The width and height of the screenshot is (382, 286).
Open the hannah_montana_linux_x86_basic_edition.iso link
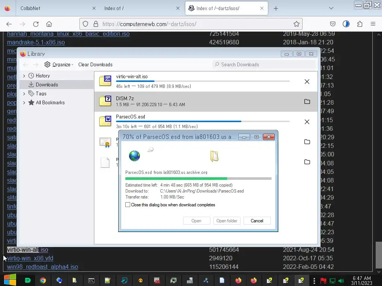pos(68,34)
